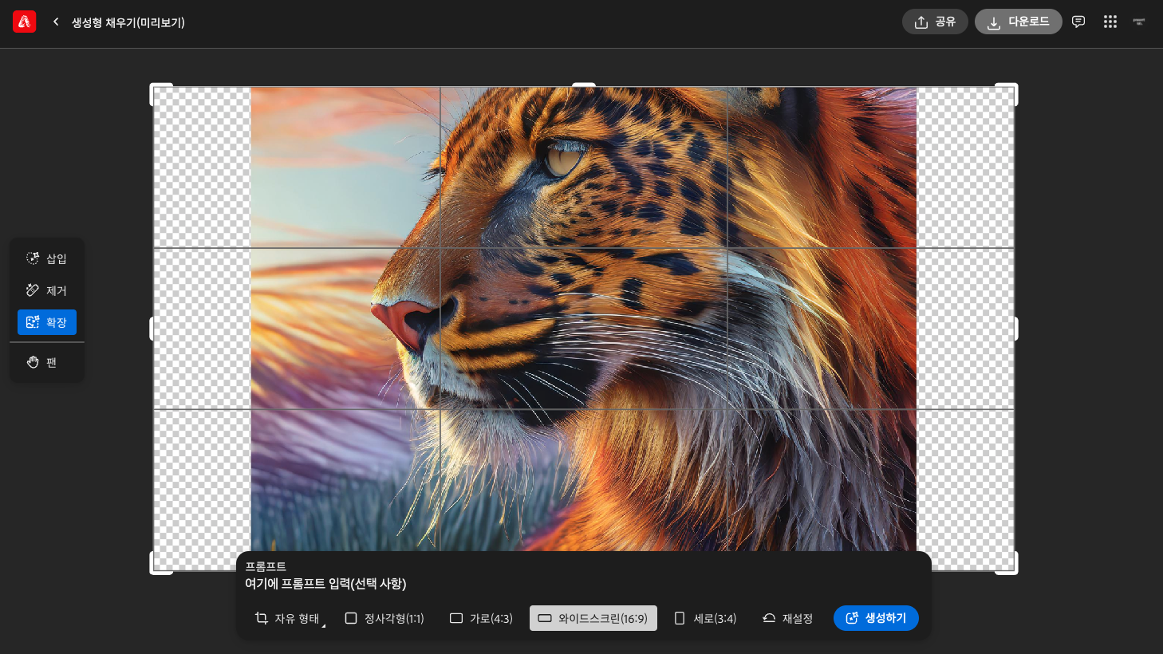
Task: Select the 확장 expand tool
Action: pos(47,322)
